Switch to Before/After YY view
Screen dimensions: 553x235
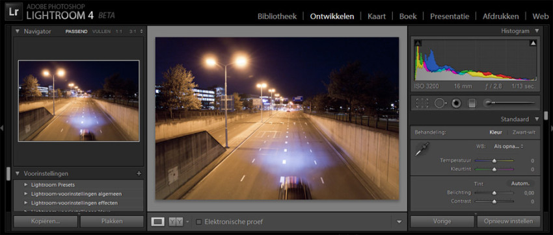176,221
